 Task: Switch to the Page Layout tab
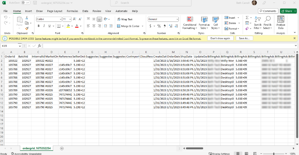[55, 11]
